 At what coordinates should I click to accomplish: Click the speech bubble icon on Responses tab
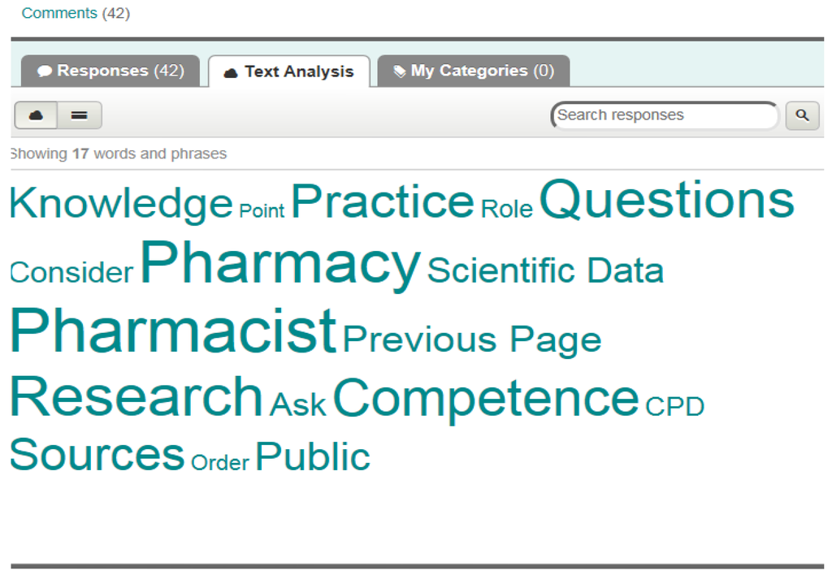pos(45,71)
